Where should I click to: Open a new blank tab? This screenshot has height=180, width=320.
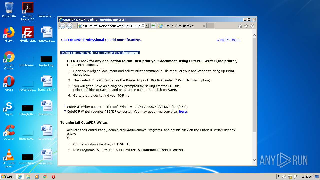pos(210,26)
